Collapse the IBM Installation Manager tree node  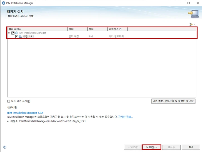pyautogui.click(x=9, y=33)
